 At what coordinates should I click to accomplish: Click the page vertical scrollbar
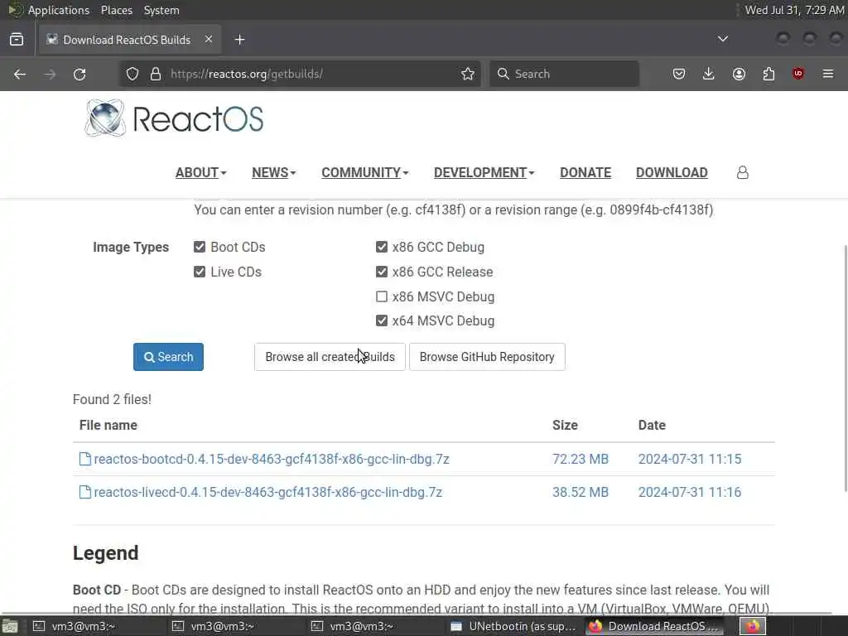[x=845, y=368]
